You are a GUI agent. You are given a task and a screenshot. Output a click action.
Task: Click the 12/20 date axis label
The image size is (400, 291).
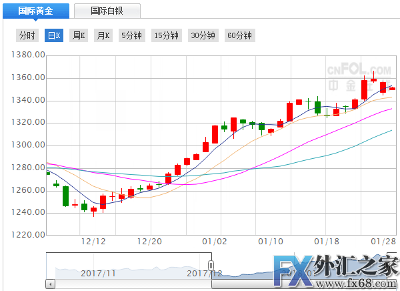click(149, 242)
